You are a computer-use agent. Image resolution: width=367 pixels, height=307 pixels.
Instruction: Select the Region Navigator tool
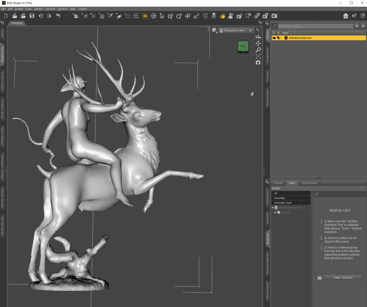click(230, 16)
